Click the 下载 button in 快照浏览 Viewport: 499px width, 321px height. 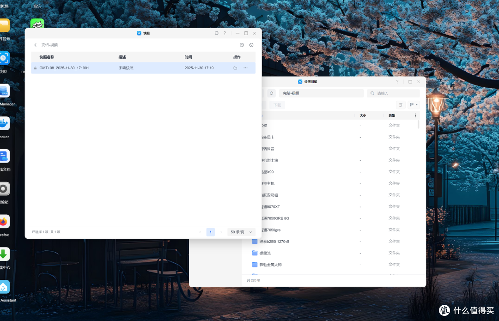click(x=277, y=105)
